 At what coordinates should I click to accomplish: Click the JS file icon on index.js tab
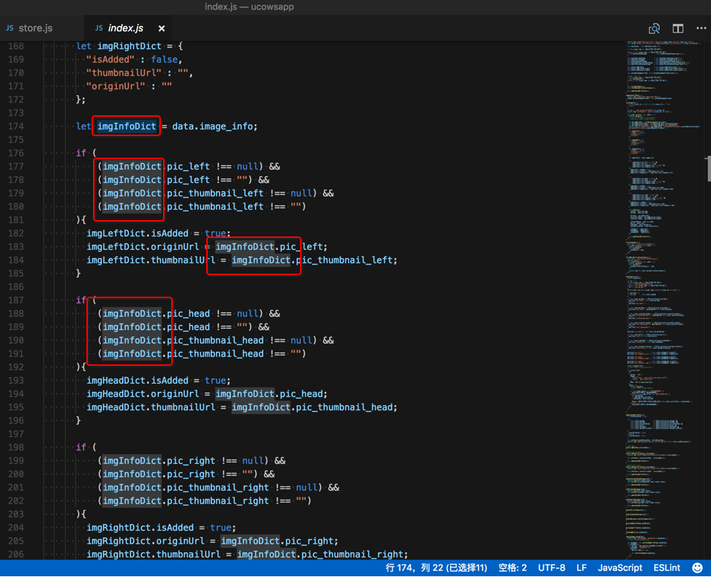tap(99, 28)
